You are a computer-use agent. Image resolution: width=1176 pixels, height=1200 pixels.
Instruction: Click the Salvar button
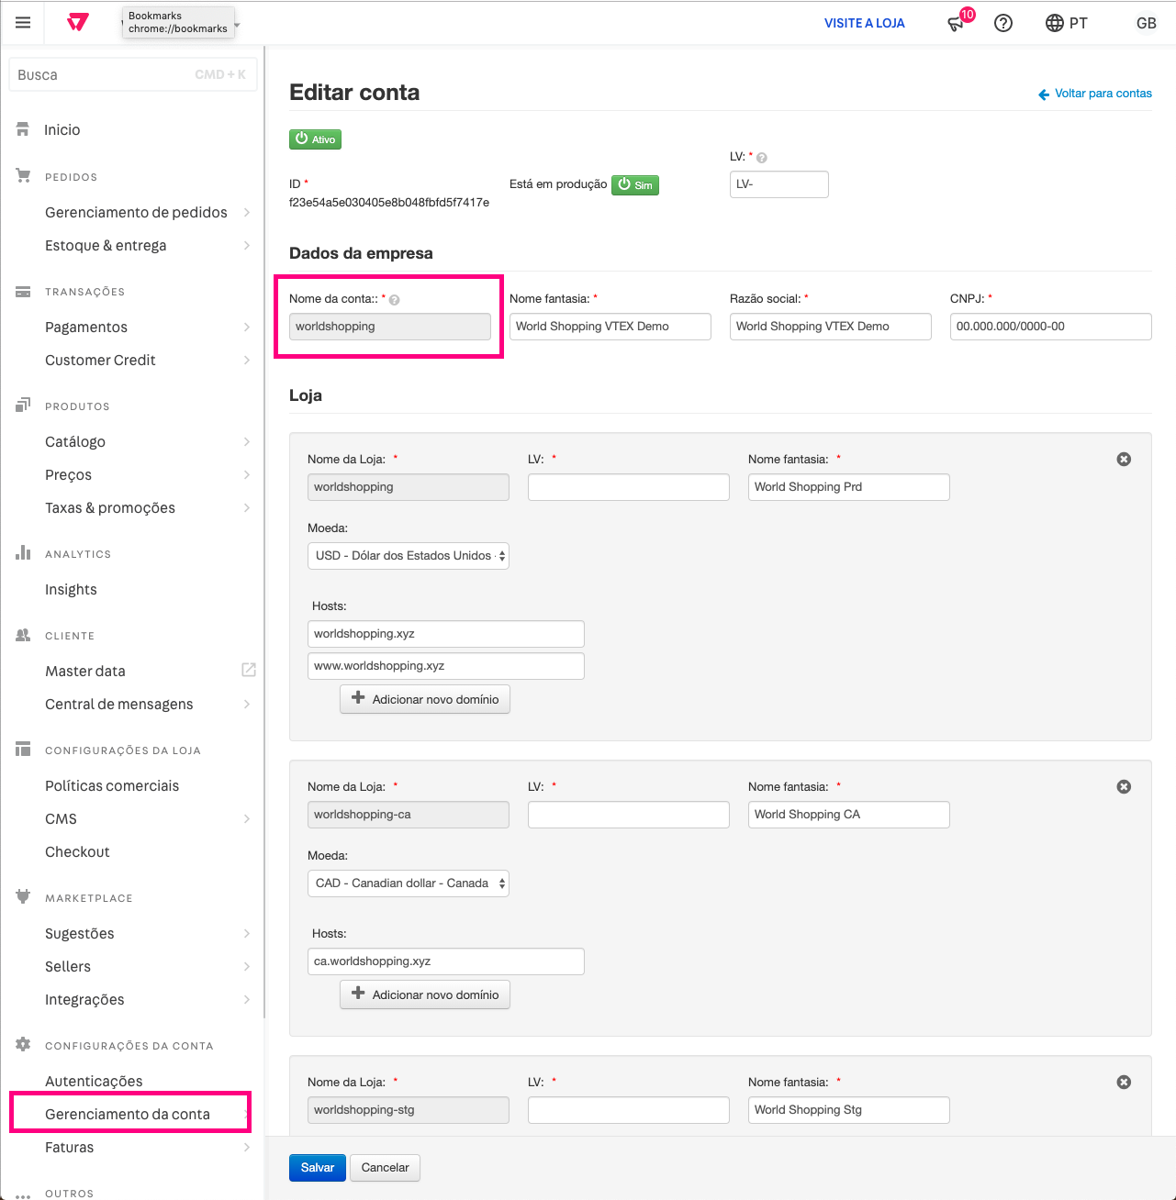[x=317, y=1167]
